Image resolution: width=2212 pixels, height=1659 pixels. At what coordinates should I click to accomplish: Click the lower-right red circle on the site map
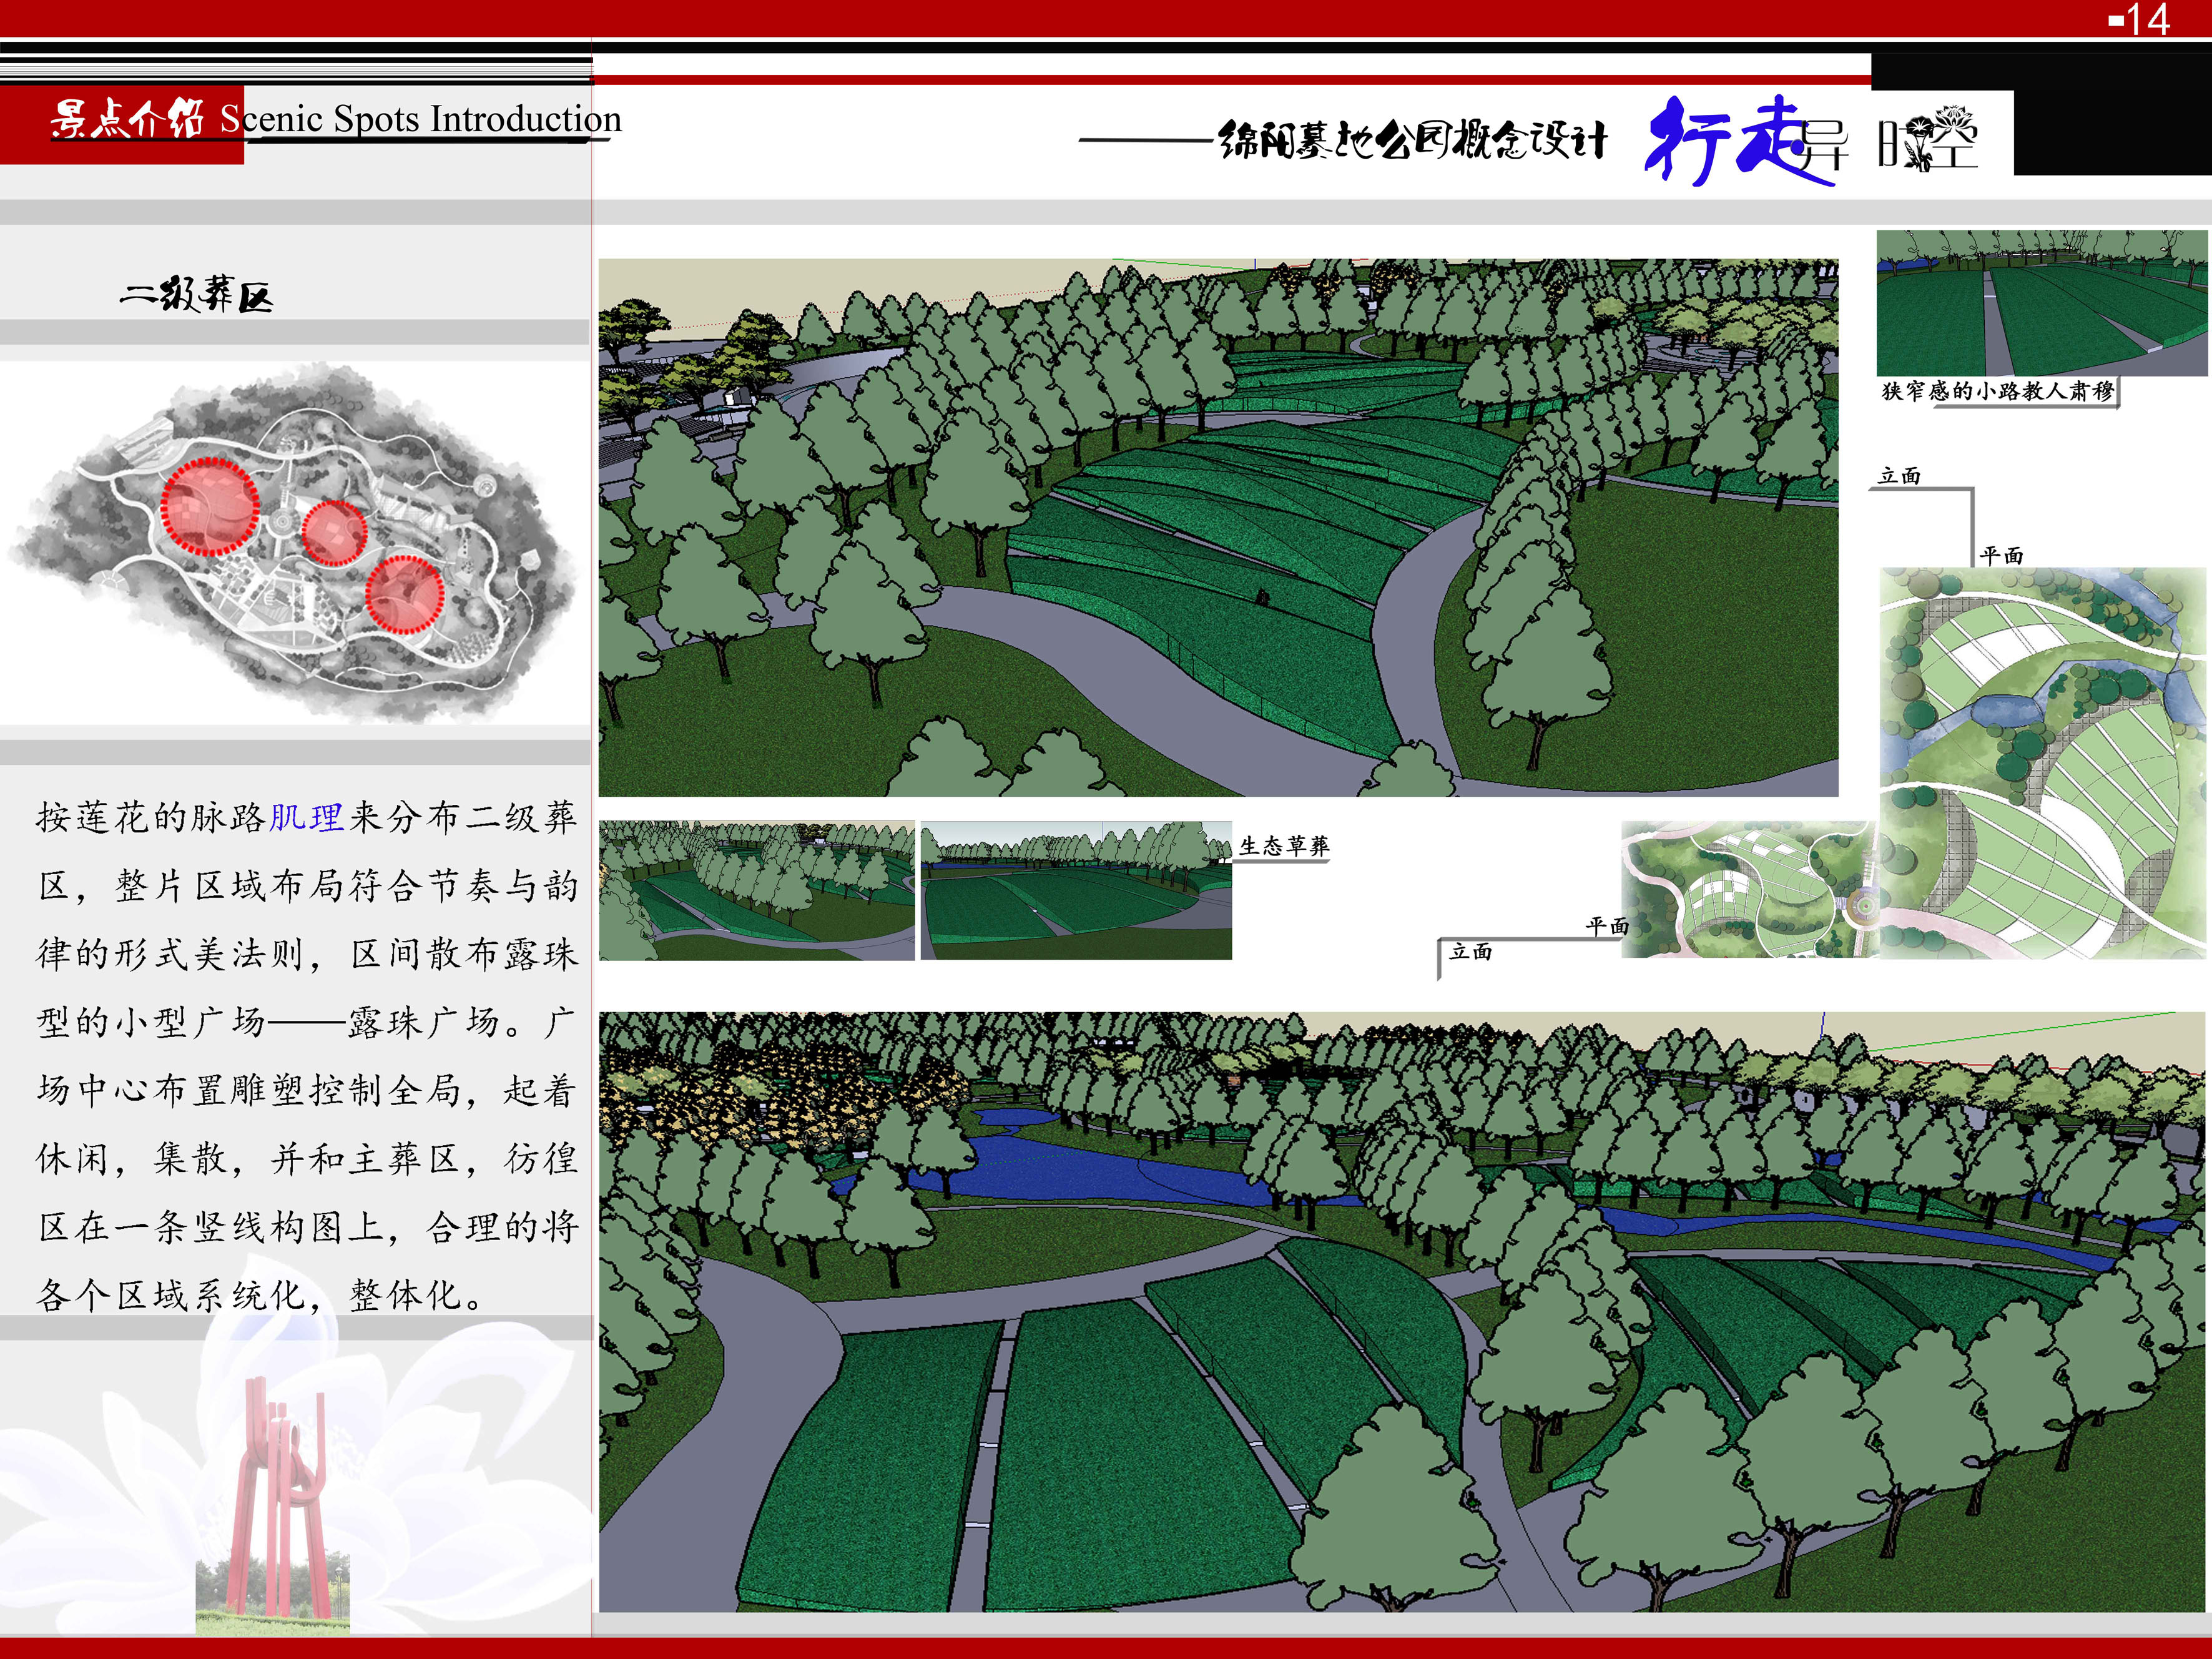click(x=404, y=595)
